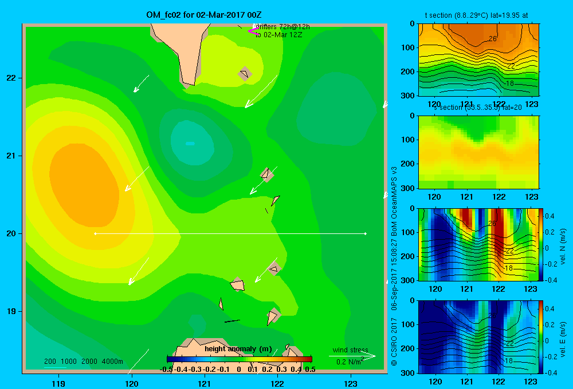This screenshot has width=573, height=389.
Task: Click the map title OM_fc02 for 02-Mar-2017 00Z
Action: pyautogui.click(x=204, y=15)
